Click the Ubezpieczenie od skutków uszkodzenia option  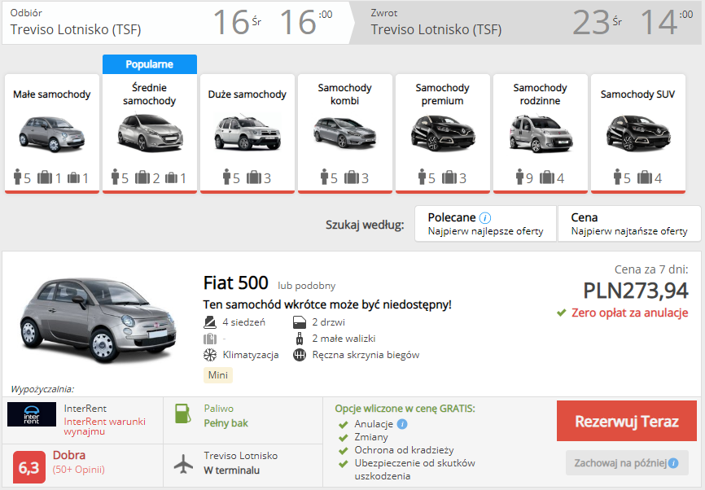point(414,470)
